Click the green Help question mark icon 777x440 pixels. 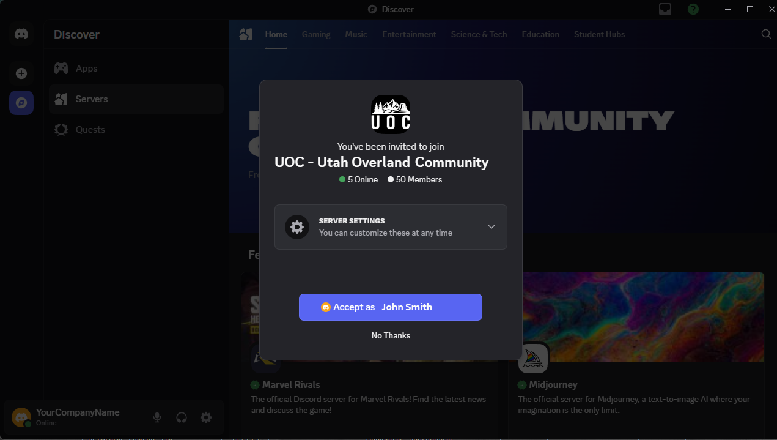[693, 9]
